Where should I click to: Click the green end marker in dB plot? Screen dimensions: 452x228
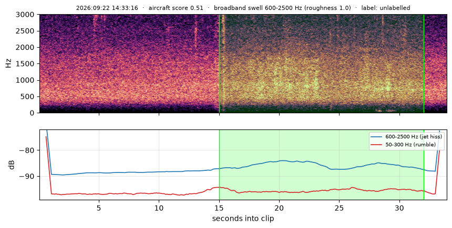(424, 165)
